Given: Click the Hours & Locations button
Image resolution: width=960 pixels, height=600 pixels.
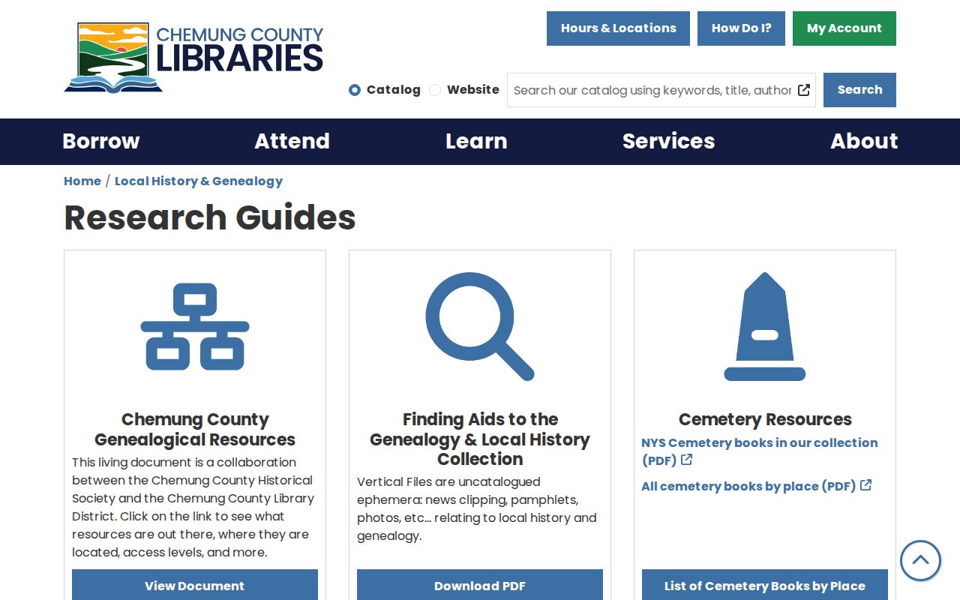Looking at the screenshot, I should tap(618, 28).
